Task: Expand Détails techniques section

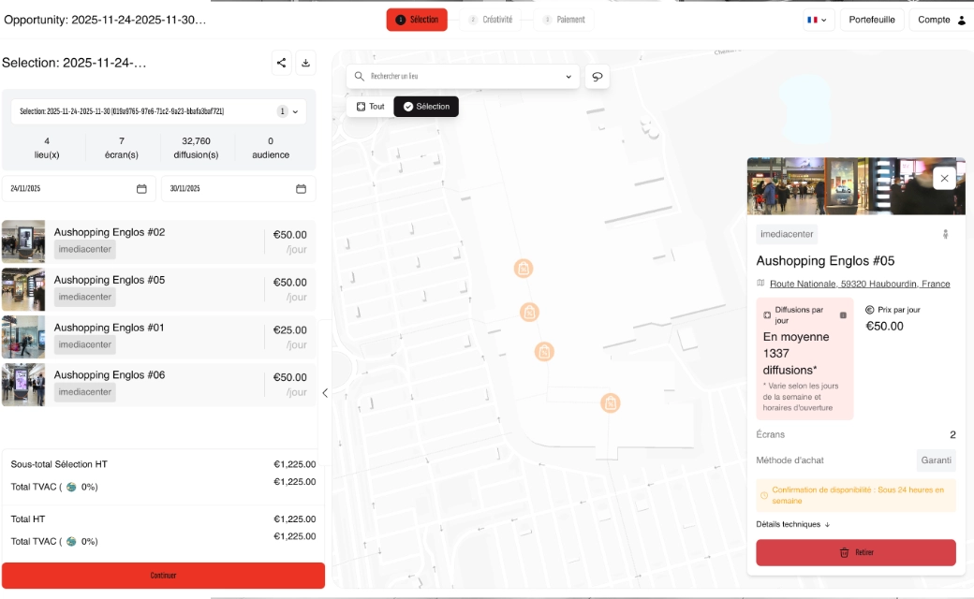Action: 793,524
